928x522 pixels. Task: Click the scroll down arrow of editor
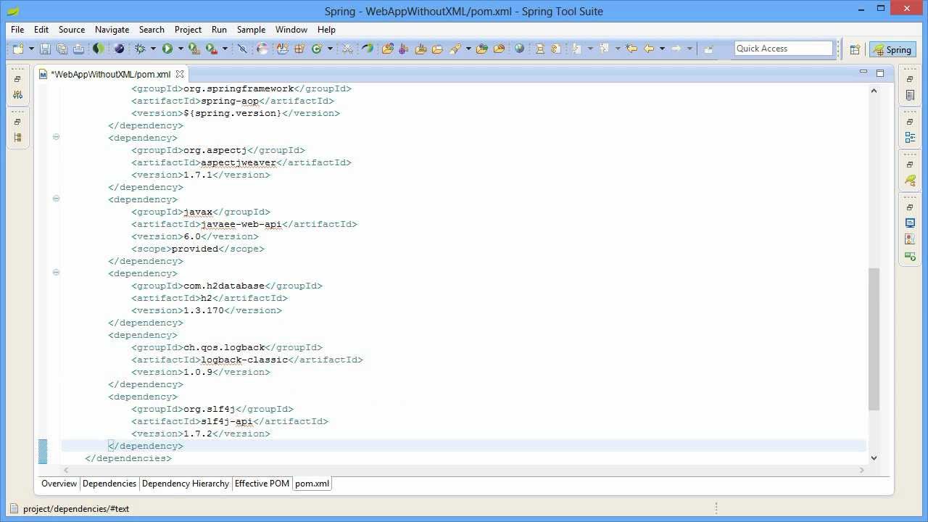874,457
